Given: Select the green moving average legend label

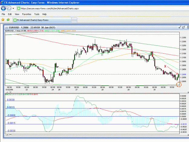Looking at the screenshot, I should (x=52, y=31).
